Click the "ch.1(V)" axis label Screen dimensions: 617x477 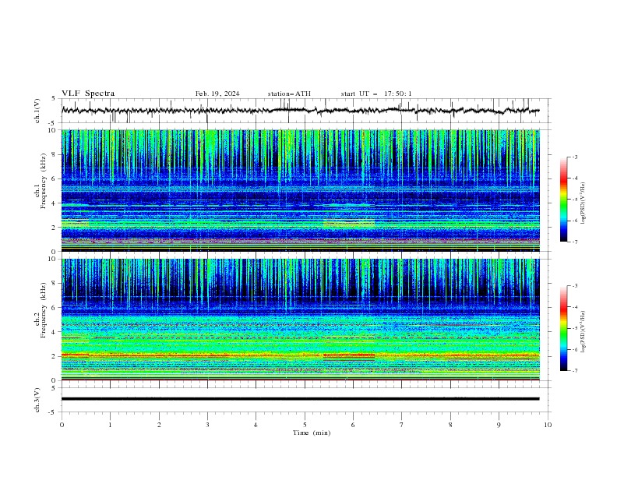[x=37, y=111]
